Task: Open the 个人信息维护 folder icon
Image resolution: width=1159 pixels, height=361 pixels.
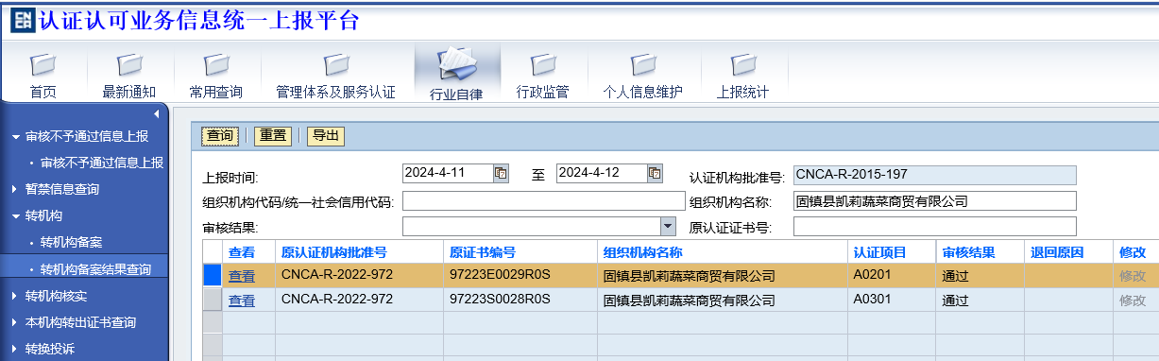Action: (643, 65)
